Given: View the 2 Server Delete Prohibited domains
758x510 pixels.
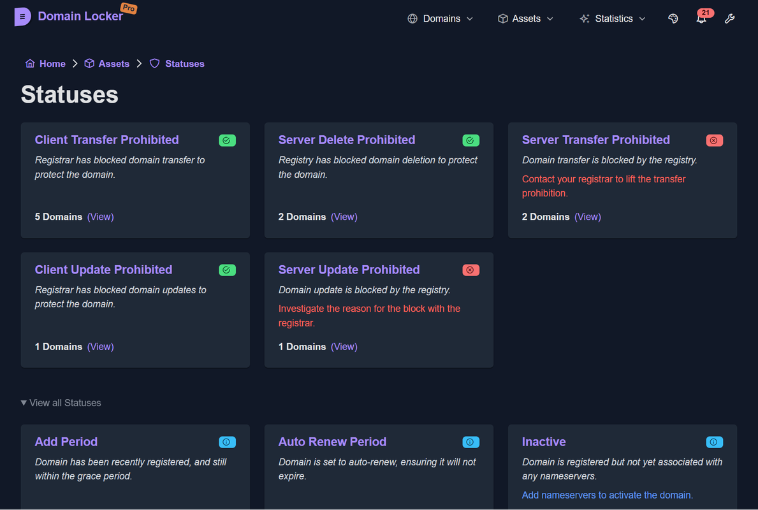Looking at the screenshot, I should [x=344, y=217].
